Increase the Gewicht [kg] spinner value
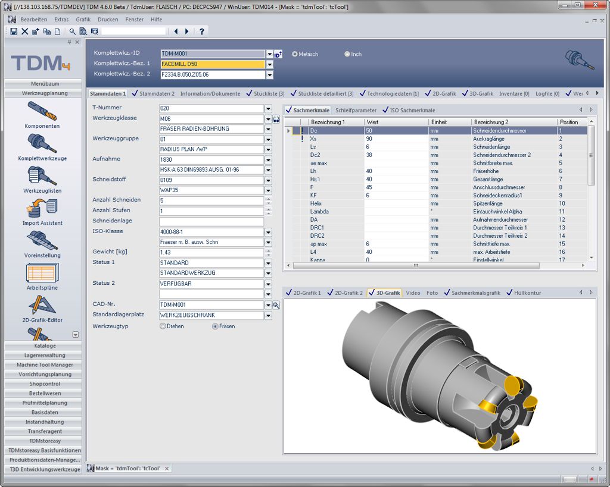 click(x=268, y=250)
